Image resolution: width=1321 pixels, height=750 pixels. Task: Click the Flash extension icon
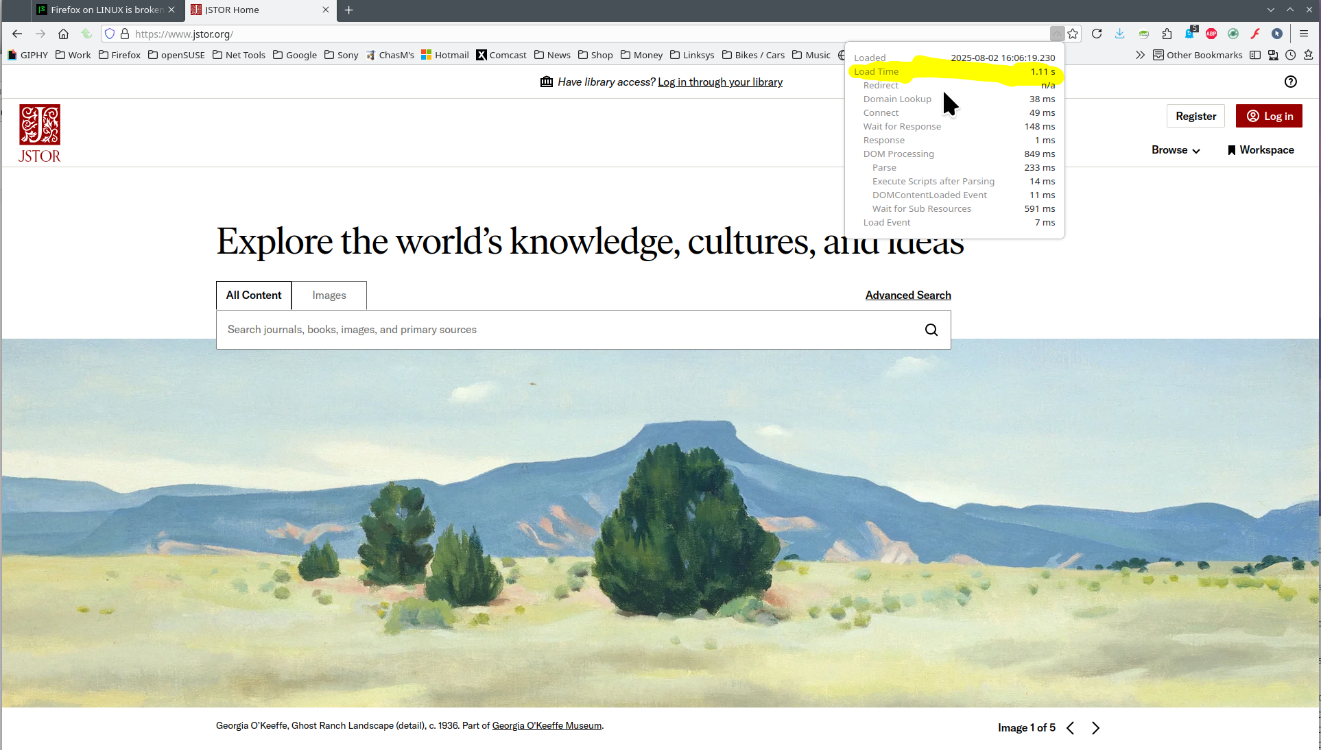1255,34
